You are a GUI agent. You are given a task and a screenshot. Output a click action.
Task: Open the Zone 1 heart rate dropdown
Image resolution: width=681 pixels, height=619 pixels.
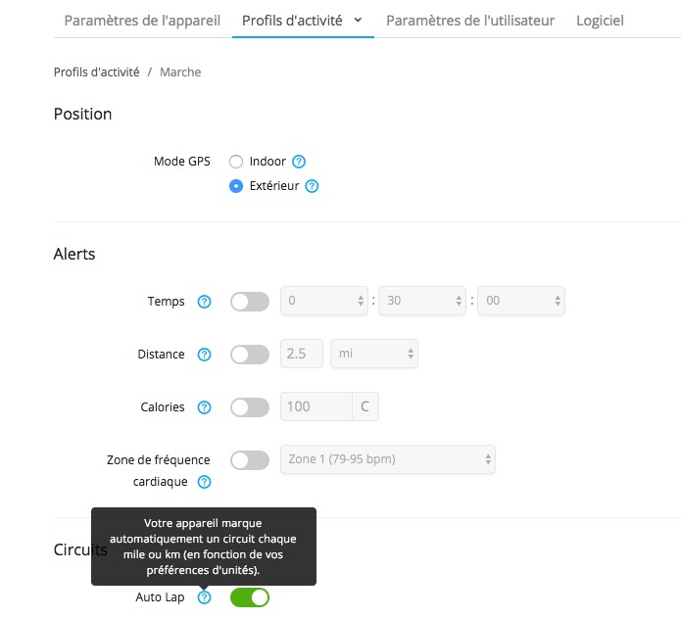tap(387, 459)
